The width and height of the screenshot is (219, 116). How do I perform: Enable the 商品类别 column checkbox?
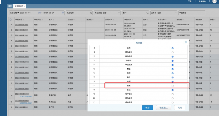click(x=172, y=52)
